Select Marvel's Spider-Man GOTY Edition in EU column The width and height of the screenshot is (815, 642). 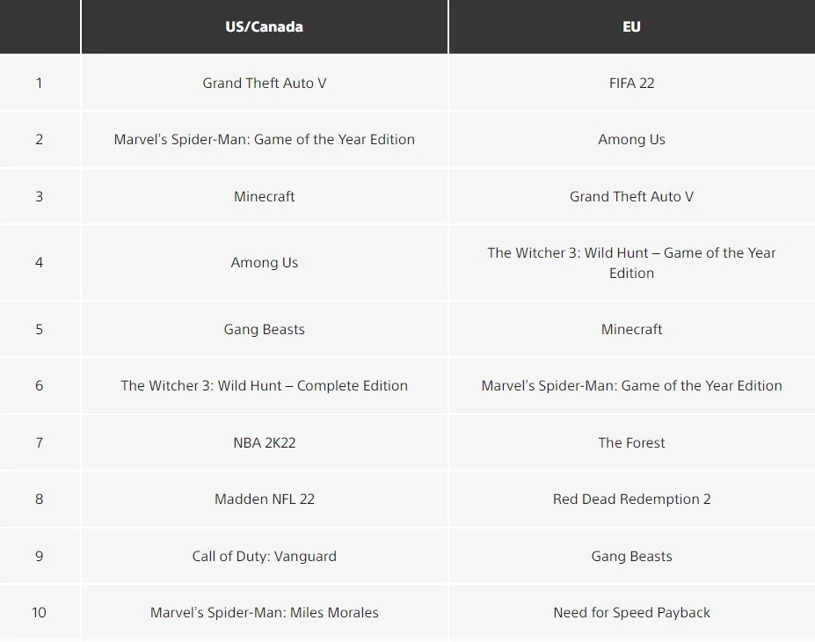click(631, 385)
